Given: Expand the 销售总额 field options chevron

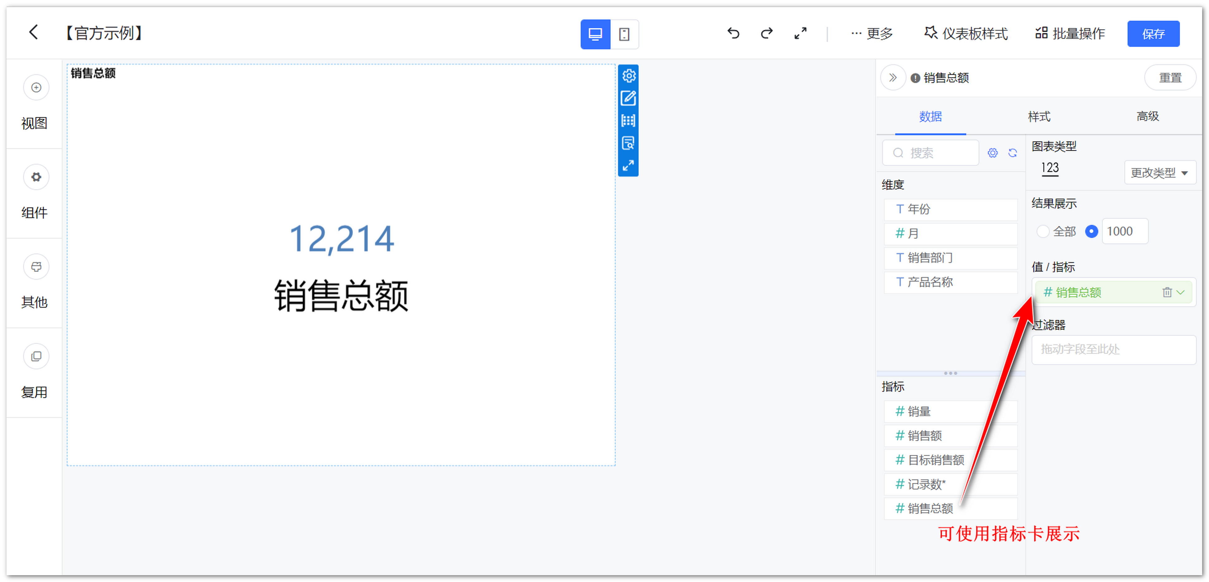Looking at the screenshot, I should click(x=1181, y=293).
